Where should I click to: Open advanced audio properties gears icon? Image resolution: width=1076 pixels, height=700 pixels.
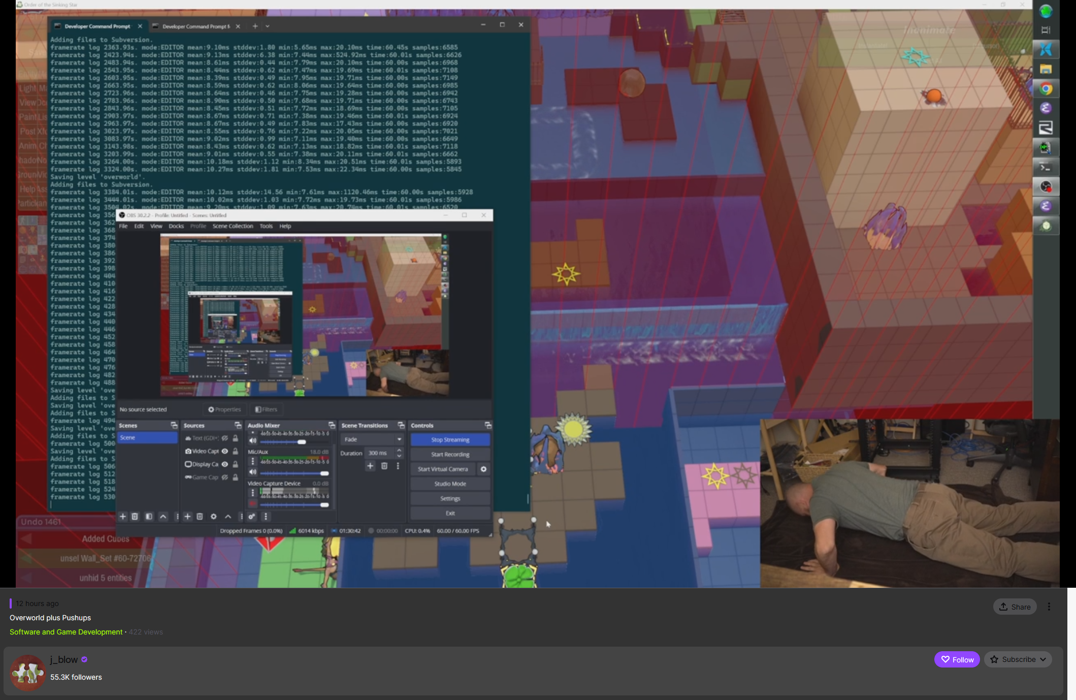252,517
